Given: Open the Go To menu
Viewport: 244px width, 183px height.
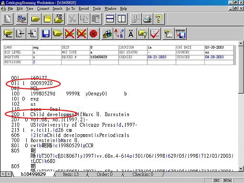Looking at the screenshot, I should pyautogui.click(x=70, y=9).
